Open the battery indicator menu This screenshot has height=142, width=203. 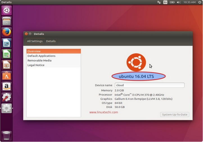pyautogui.click(x=172, y=2)
